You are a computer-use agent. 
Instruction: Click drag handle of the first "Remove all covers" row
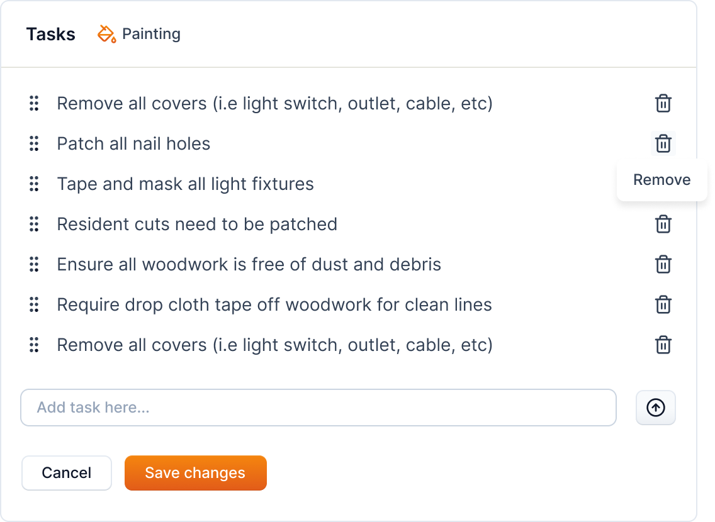pyautogui.click(x=34, y=103)
